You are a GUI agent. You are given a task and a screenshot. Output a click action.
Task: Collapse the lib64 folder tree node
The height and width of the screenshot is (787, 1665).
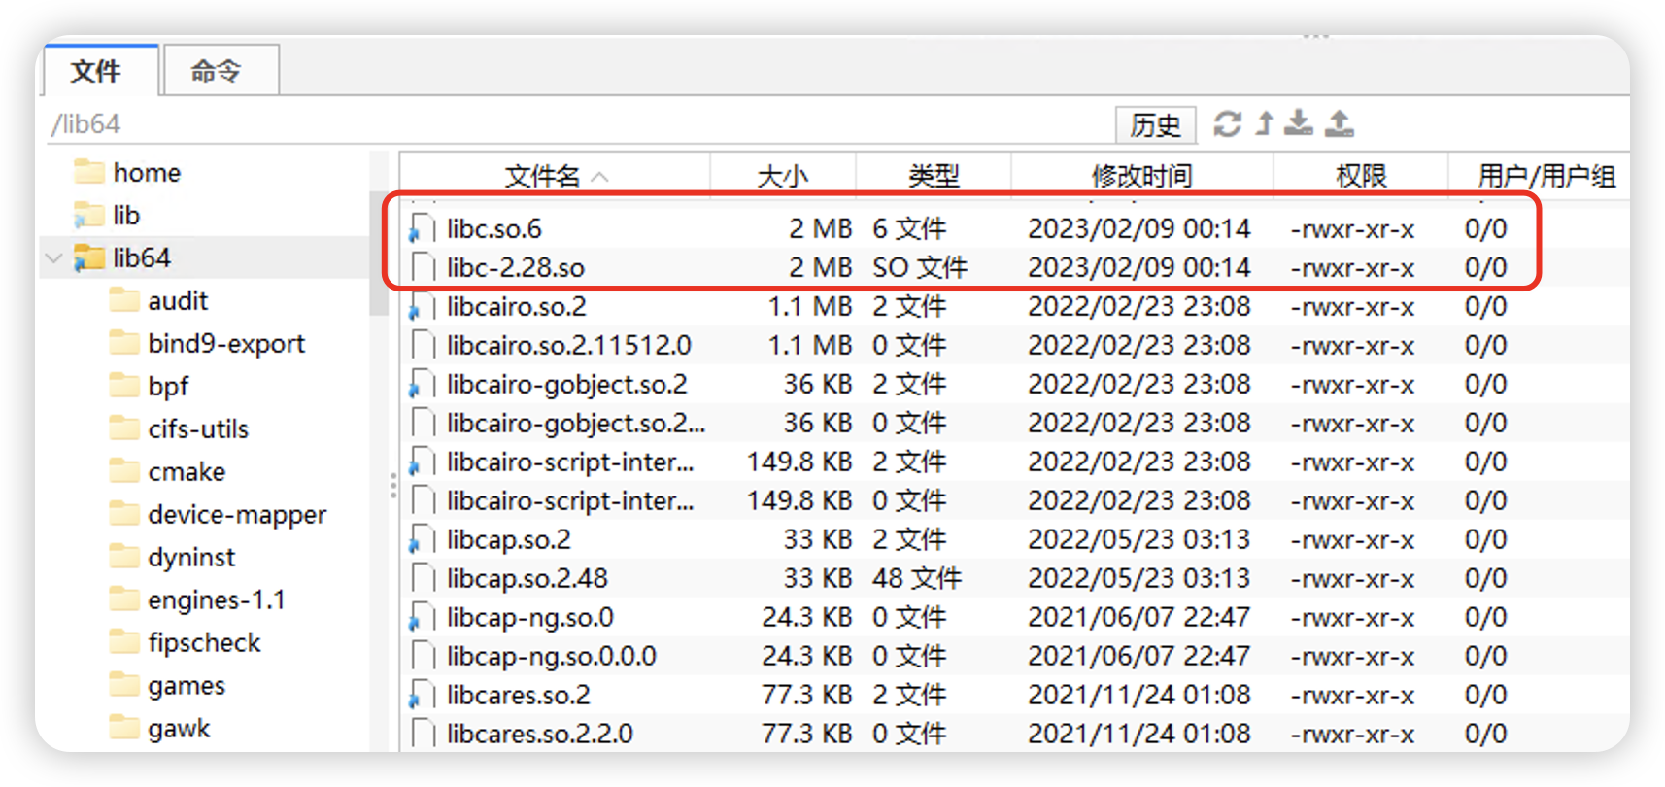click(54, 258)
